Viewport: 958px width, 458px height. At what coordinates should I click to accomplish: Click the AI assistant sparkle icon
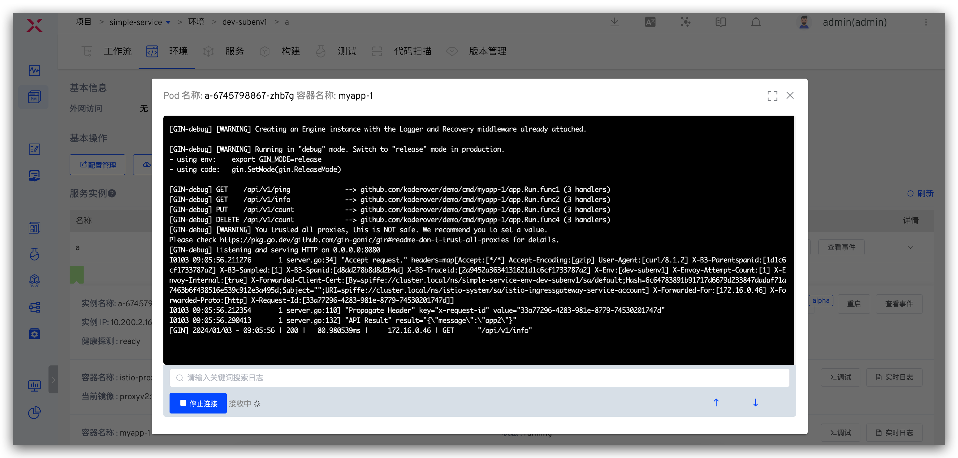tap(685, 22)
